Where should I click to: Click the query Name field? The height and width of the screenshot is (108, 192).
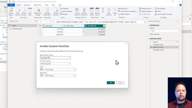(164, 31)
